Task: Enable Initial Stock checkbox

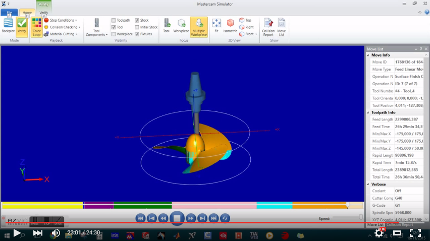Action: click(137, 27)
